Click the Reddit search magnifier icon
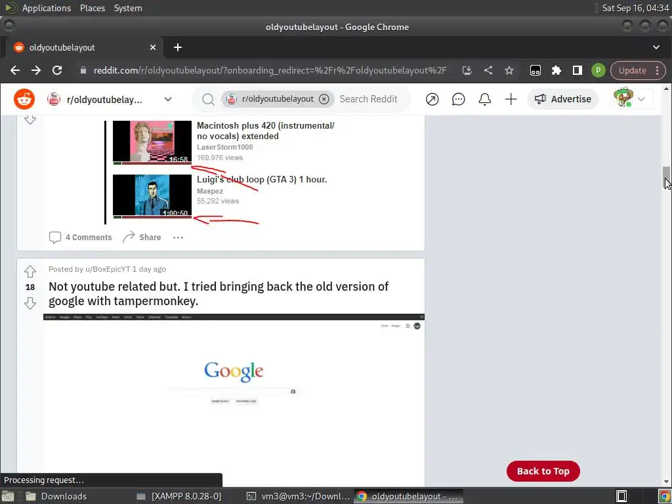The image size is (672, 504). tap(208, 100)
